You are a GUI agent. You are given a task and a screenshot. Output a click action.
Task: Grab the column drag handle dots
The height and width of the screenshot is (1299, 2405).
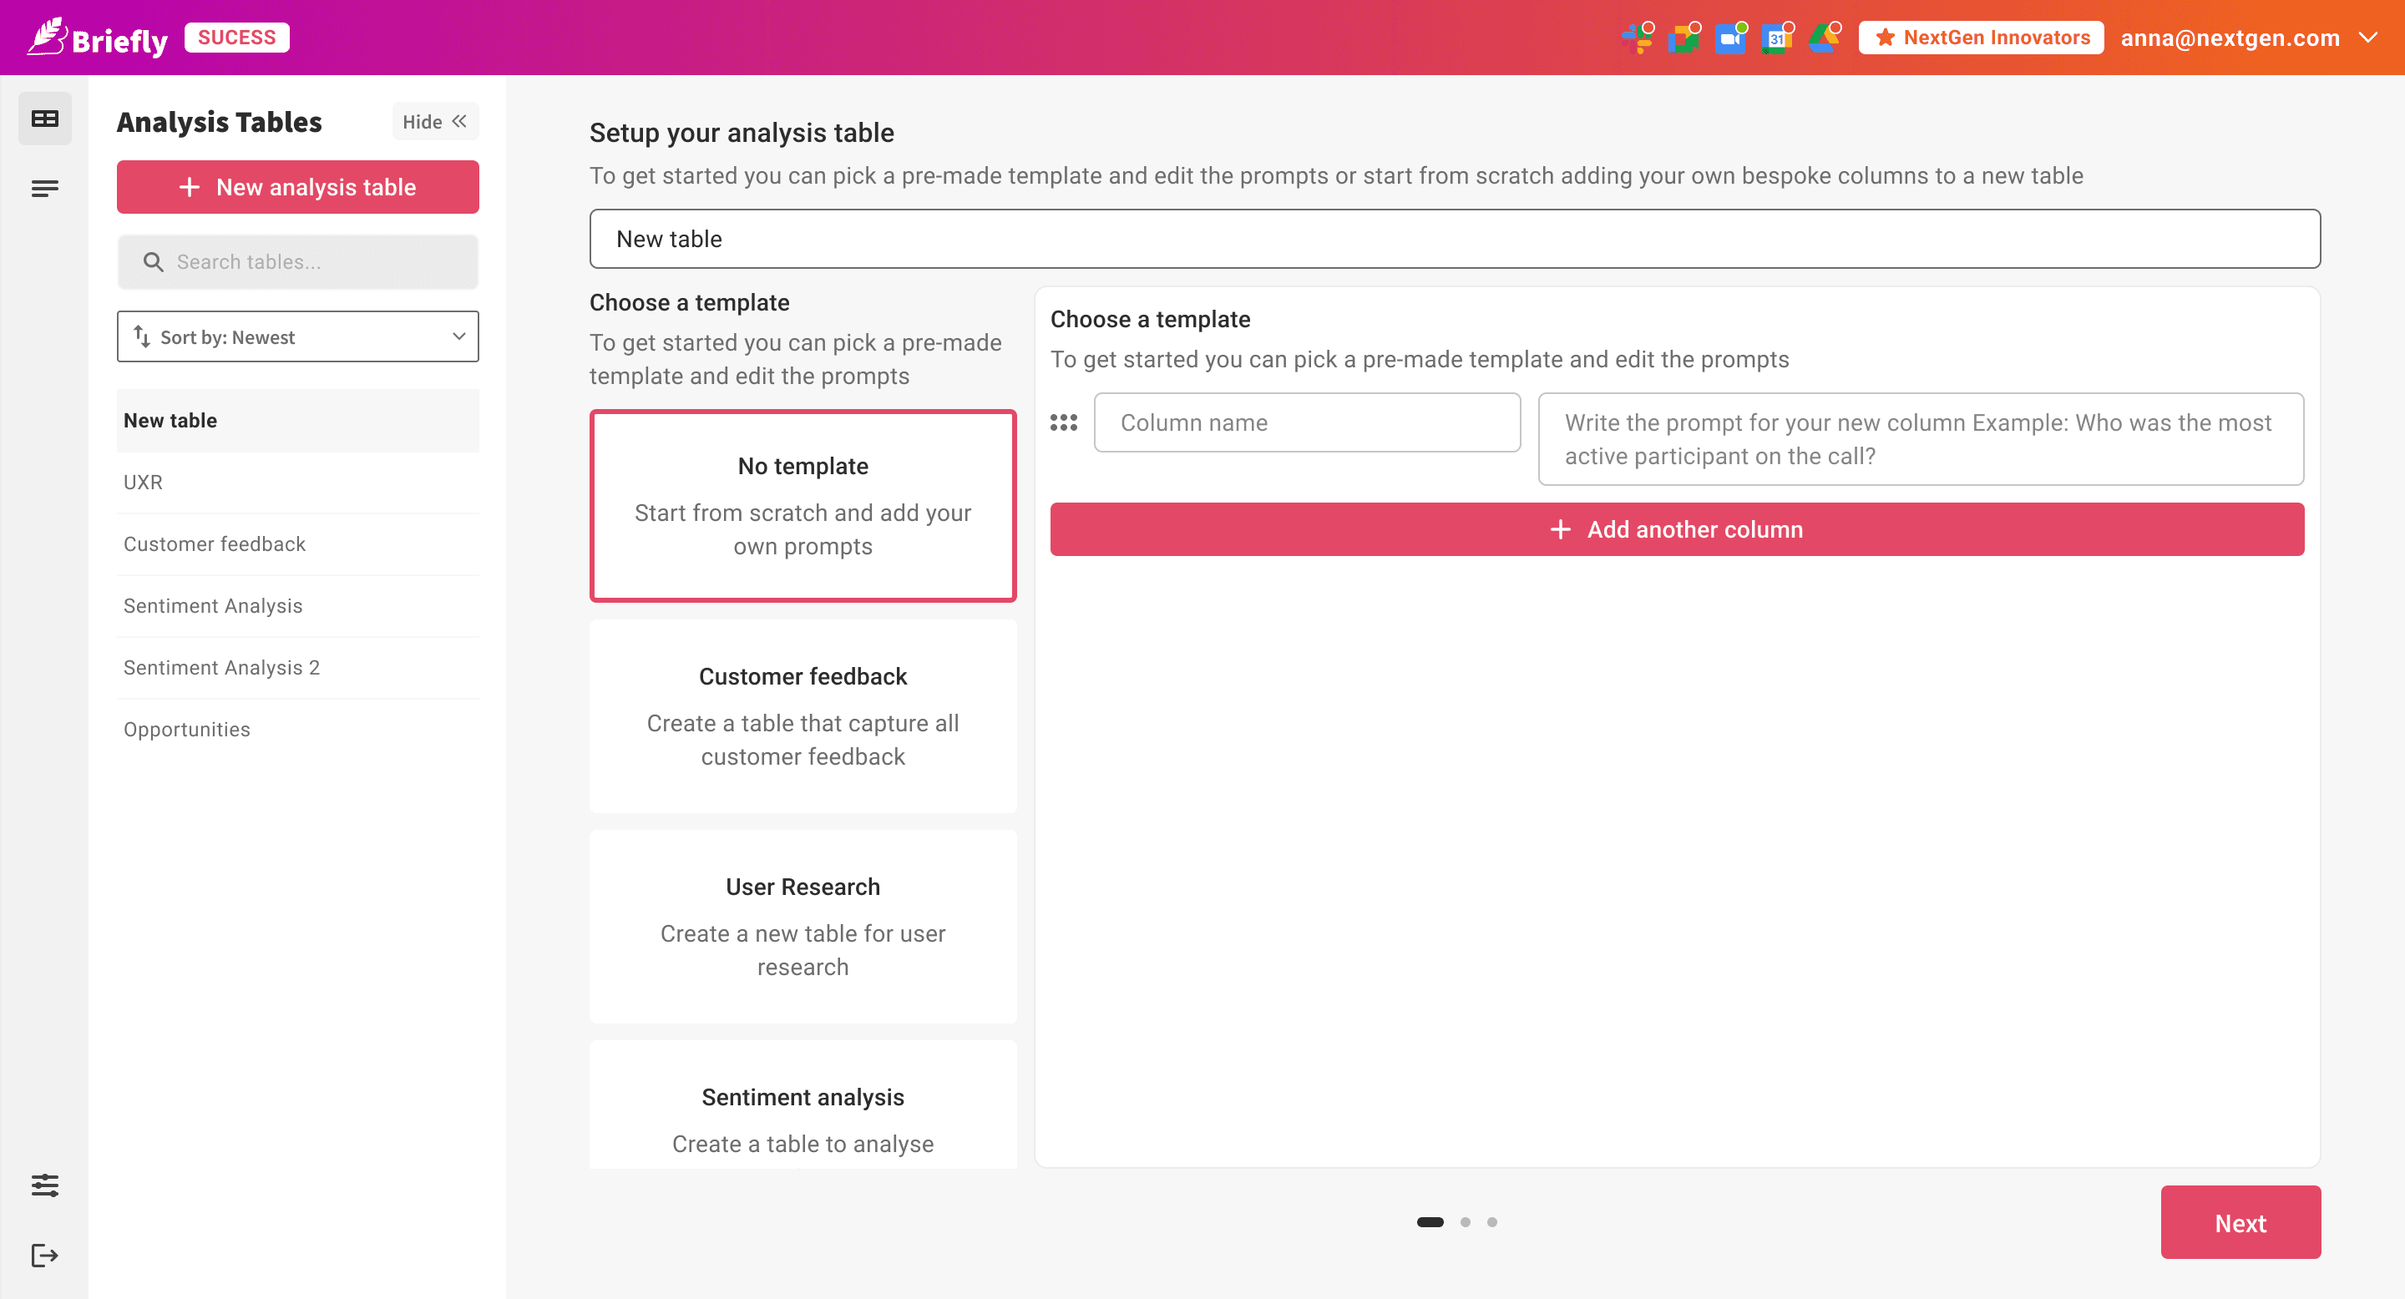pyautogui.click(x=1063, y=422)
